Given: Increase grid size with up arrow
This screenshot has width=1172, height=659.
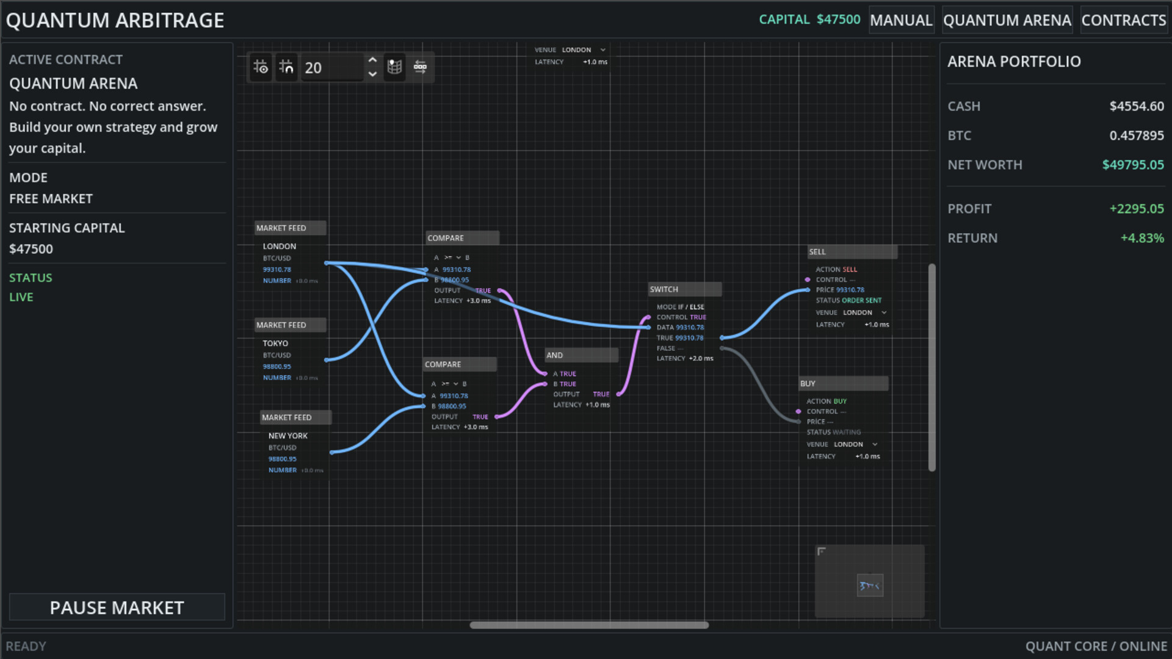Looking at the screenshot, I should pyautogui.click(x=372, y=60).
